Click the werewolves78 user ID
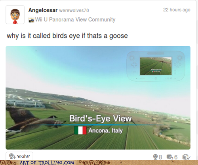Viewport: 198px width, 165px height. (x=74, y=10)
